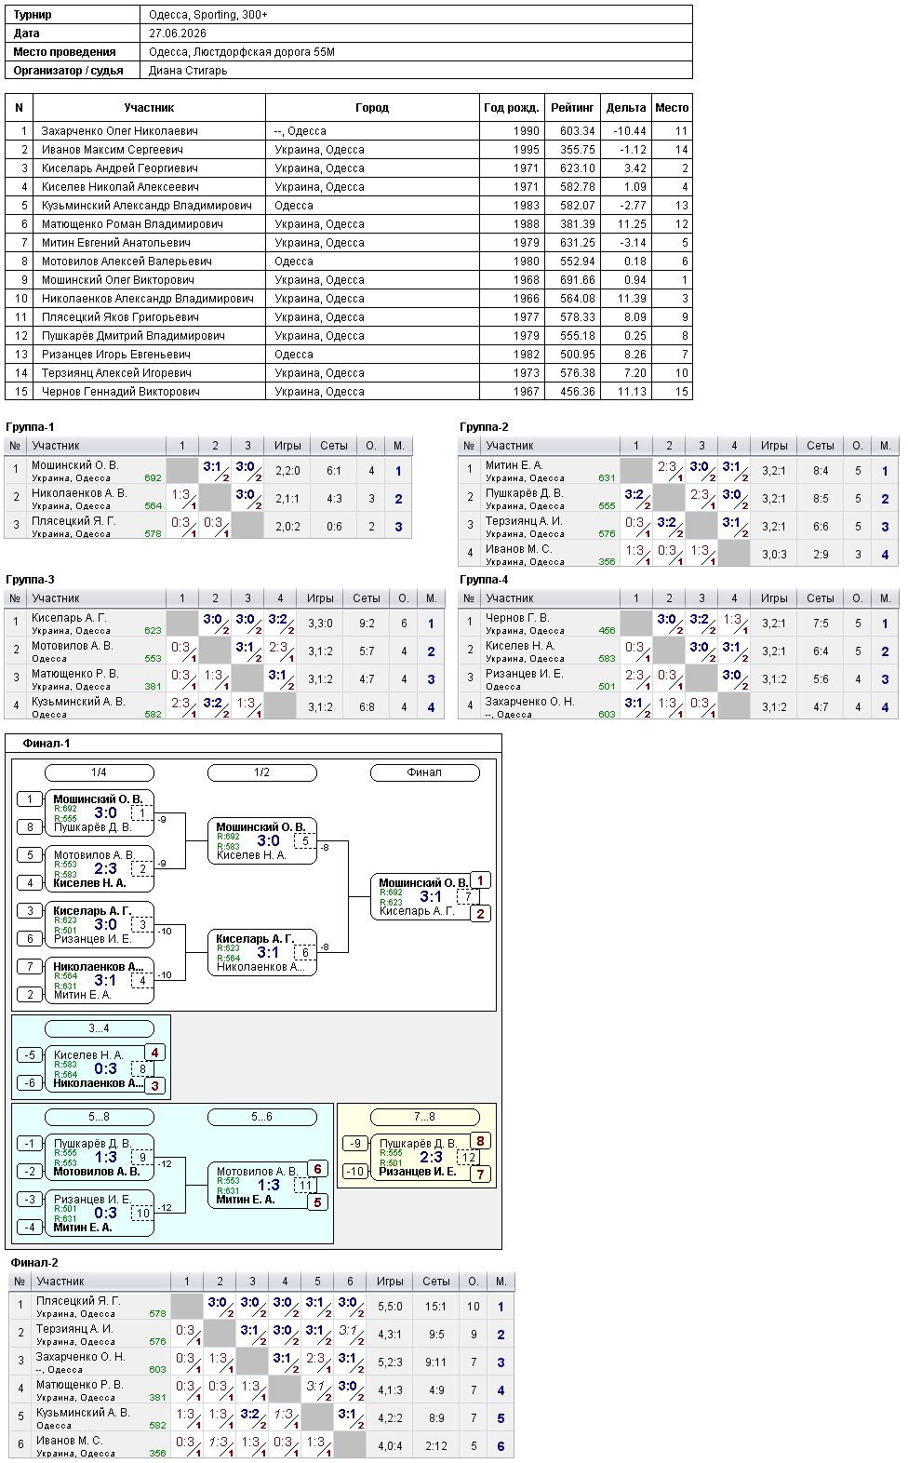
Task: Click seed box 8 in quarterfinals
Action: pyautogui.click(x=30, y=826)
